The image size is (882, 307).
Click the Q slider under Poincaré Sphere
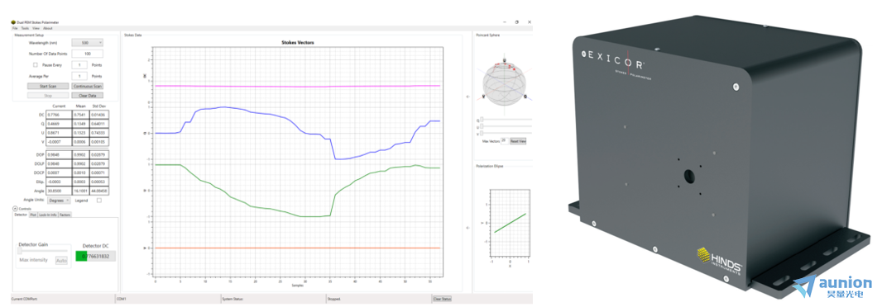506,120
